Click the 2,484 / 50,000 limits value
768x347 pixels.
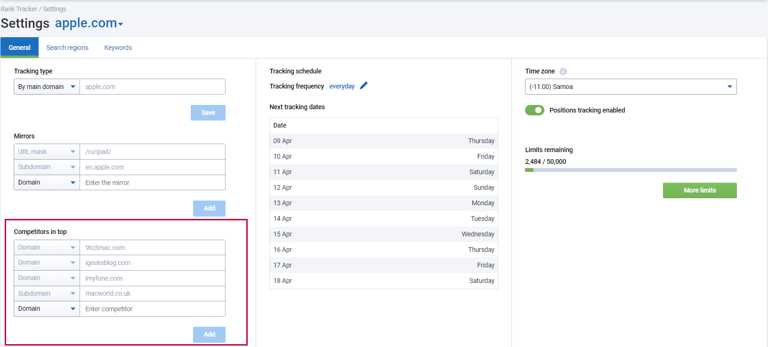[x=545, y=161]
